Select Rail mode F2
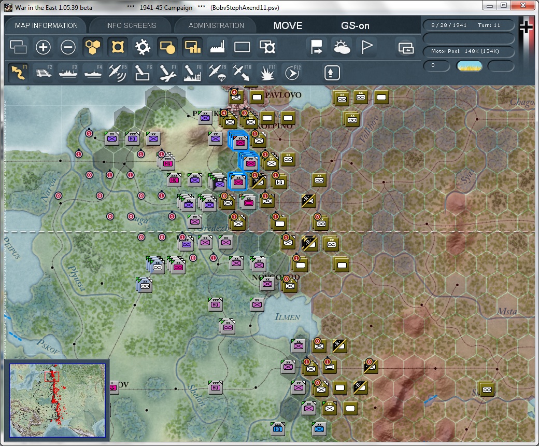Image resolution: width=539 pixels, height=446 pixels. [x=44, y=72]
